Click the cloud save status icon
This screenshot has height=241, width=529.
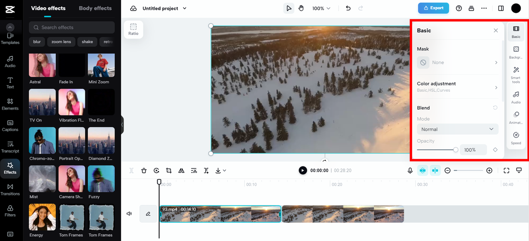(x=133, y=8)
